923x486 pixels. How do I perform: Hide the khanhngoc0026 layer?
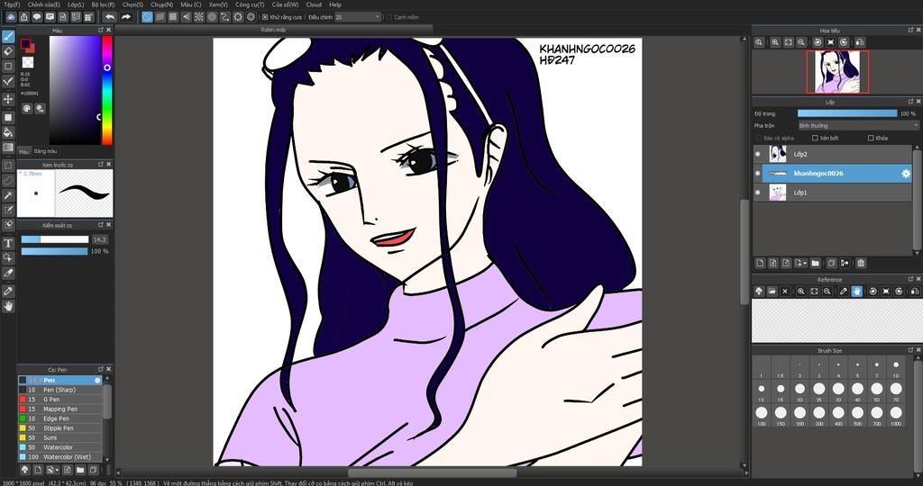(x=757, y=174)
